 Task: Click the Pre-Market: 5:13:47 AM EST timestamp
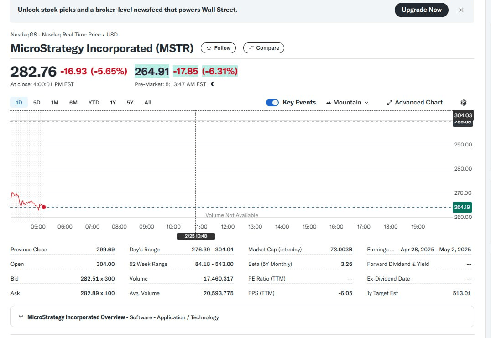click(170, 84)
